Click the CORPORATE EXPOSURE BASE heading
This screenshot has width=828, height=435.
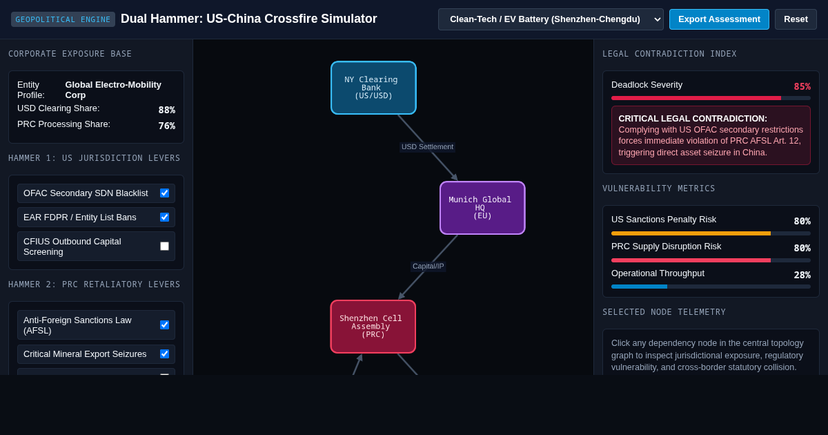click(70, 54)
